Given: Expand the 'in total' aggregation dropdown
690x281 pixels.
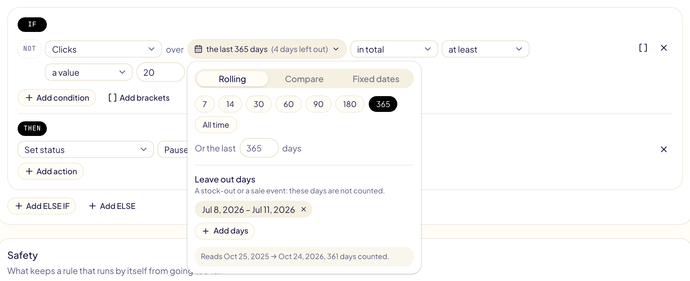Looking at the screenshot, I should tap(394, 49).
